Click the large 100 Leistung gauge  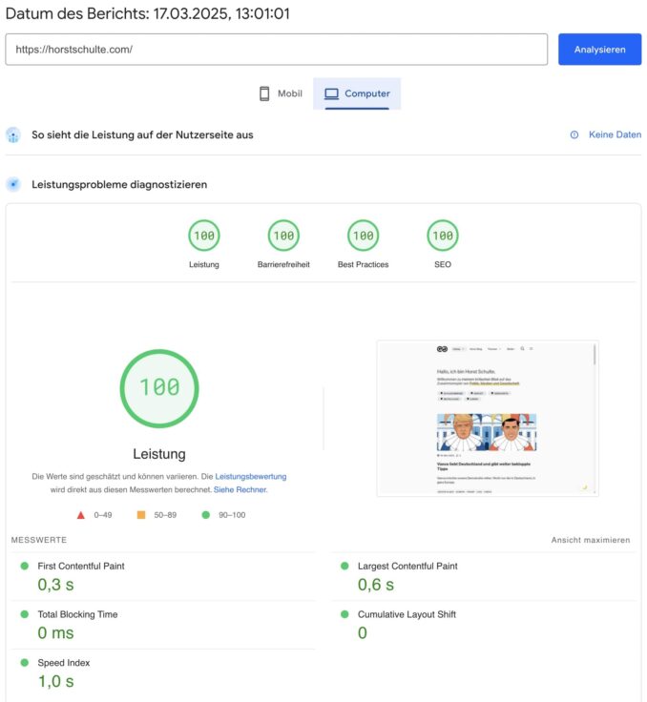[x=159, y=388]
